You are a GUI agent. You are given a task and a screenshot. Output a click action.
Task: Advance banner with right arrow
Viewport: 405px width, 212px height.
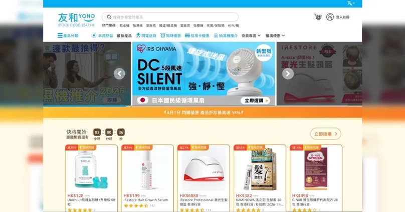[x=288, y=73]
